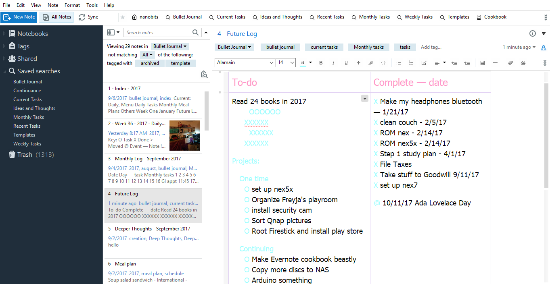Open note options arrow beside info icon
Viewport: 550px width, 284px height.
[x=544, y=33]
